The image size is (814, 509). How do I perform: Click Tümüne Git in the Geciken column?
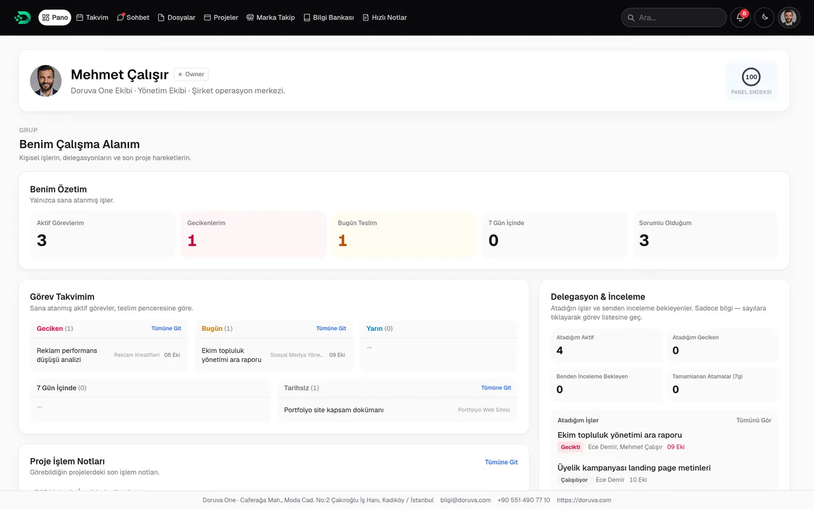pos(166,328)
